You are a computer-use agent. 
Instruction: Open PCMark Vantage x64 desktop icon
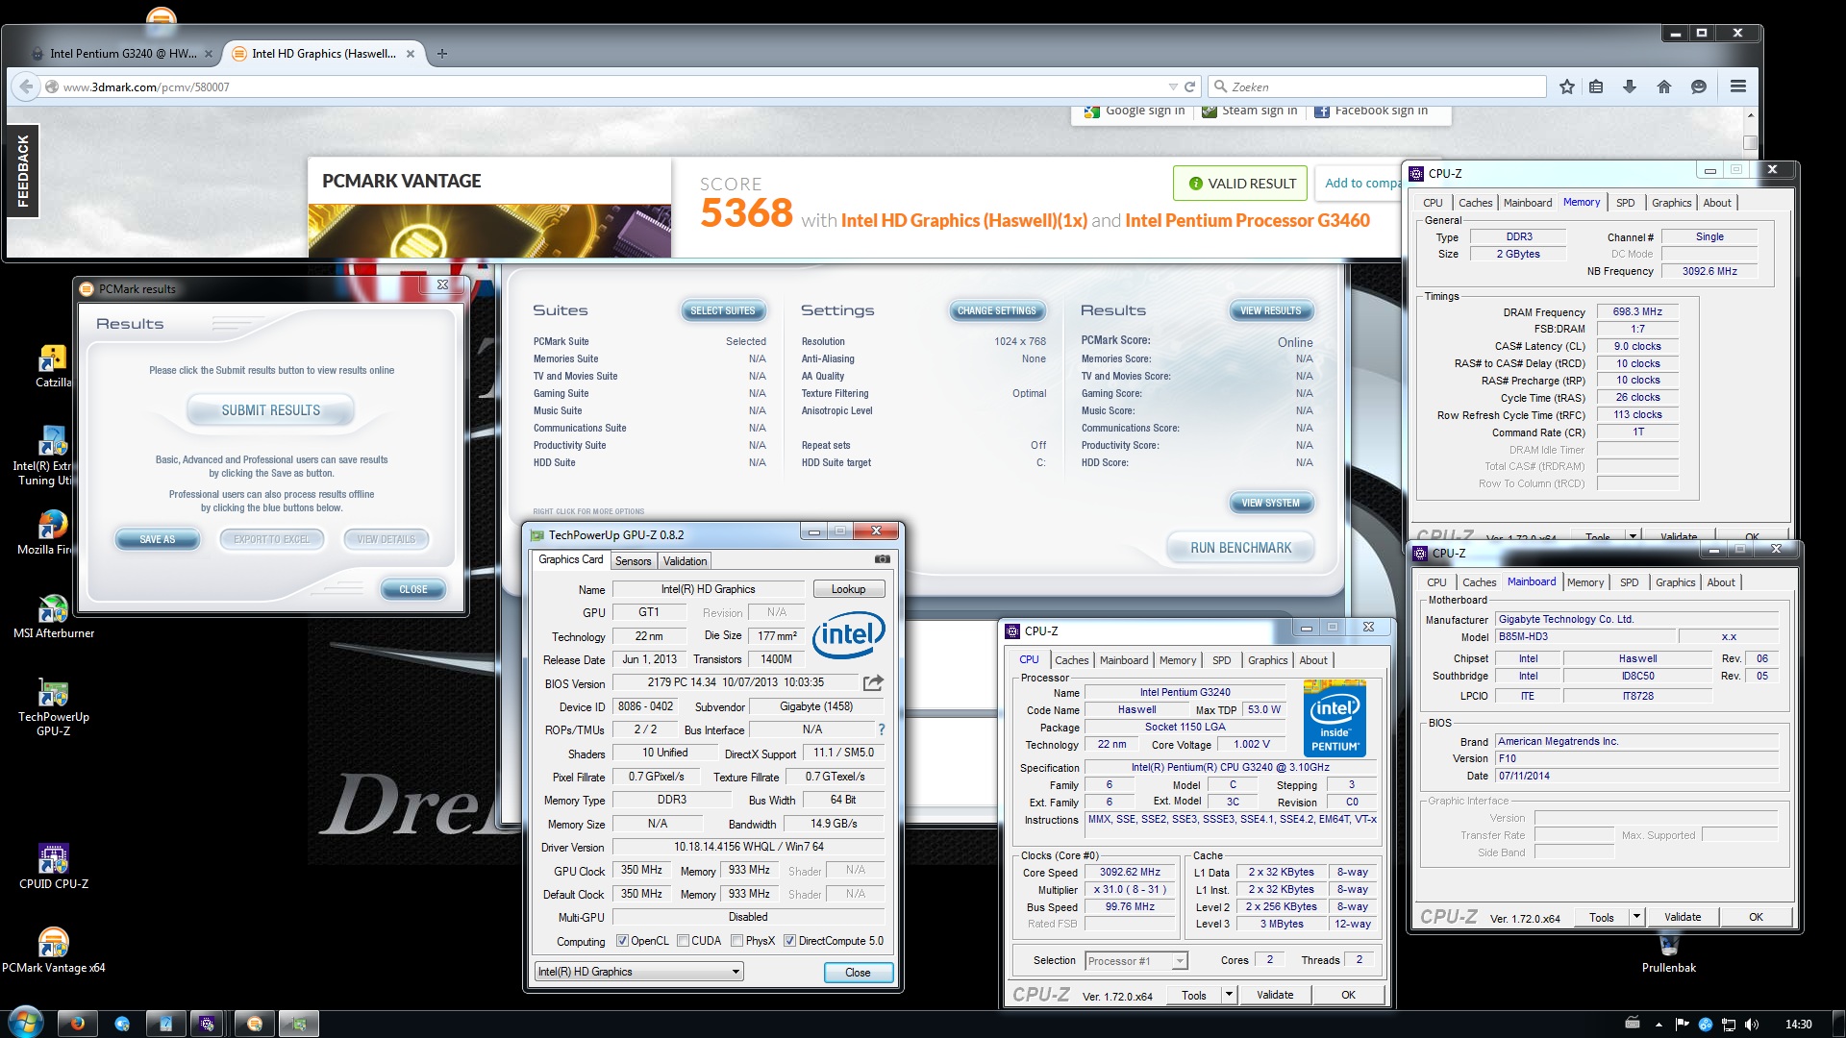click(54, 951)
